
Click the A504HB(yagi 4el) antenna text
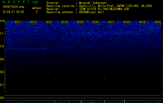click(x=91, y=12)
